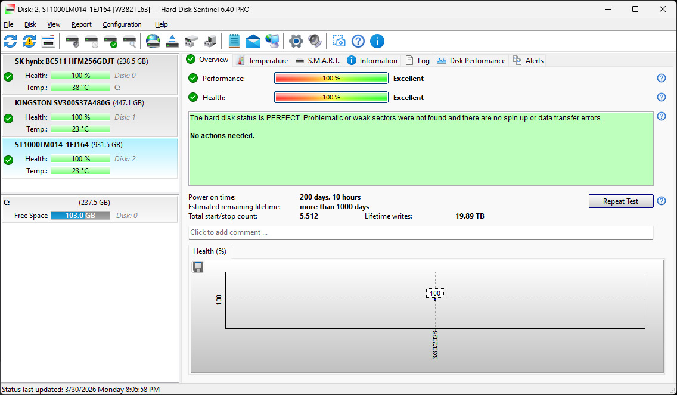
Task: Click the '200 days, 10 hours' value
Action: coord(330,197)
